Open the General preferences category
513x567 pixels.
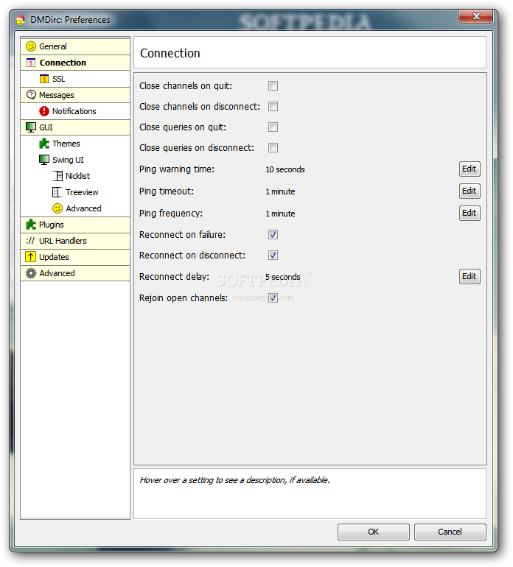pos(75,46)
